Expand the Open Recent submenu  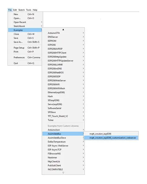click(25, 22)
